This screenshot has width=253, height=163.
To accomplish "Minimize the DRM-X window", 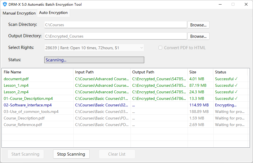I will tap(220, 4).
